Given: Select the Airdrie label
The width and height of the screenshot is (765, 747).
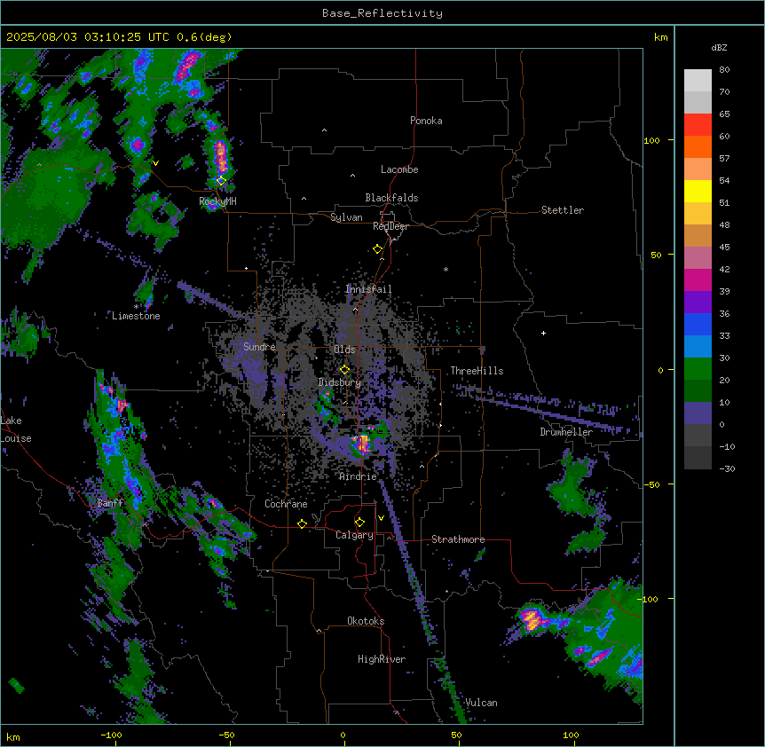Looking at the screenshot, I should [358, 476].
